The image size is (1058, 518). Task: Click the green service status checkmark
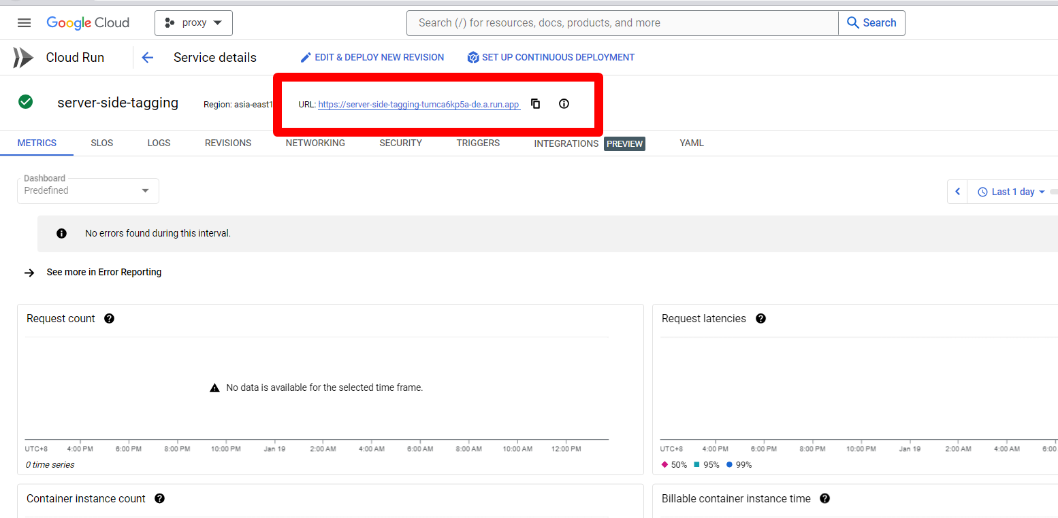[x=25, y=102]
